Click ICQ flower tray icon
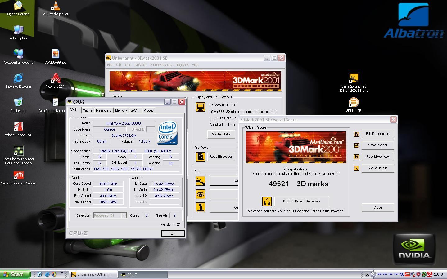The width and height of the screenshot is (447, 279). 424,274
